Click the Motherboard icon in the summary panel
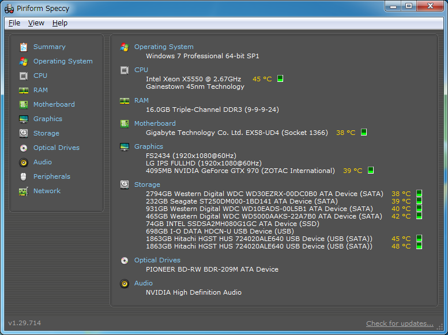The width and height of the screenshot is (448, 335). click(125, 124)
